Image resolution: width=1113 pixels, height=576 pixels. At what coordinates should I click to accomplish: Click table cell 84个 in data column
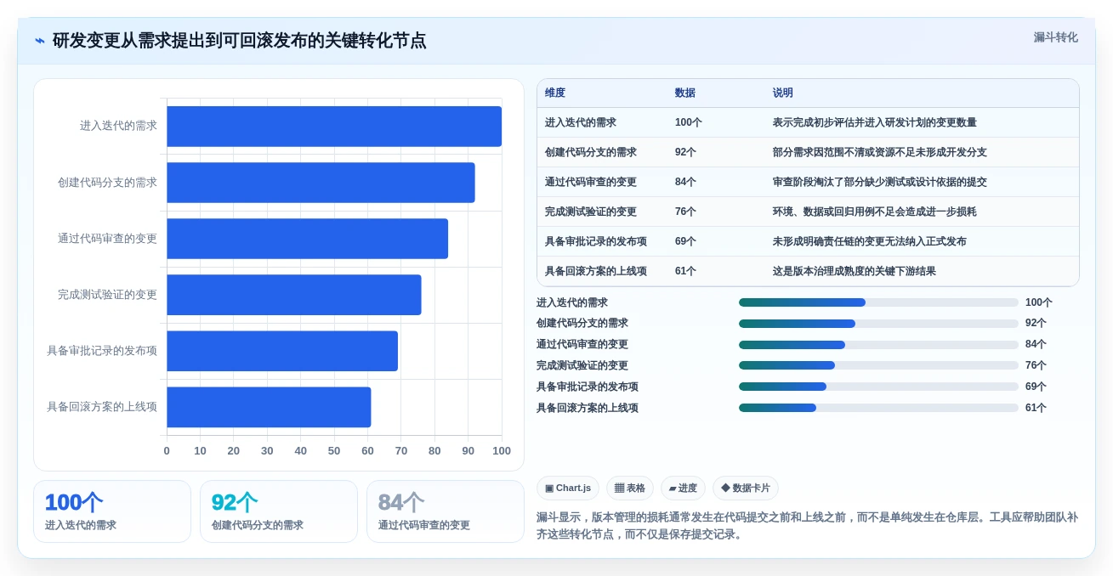685,182
